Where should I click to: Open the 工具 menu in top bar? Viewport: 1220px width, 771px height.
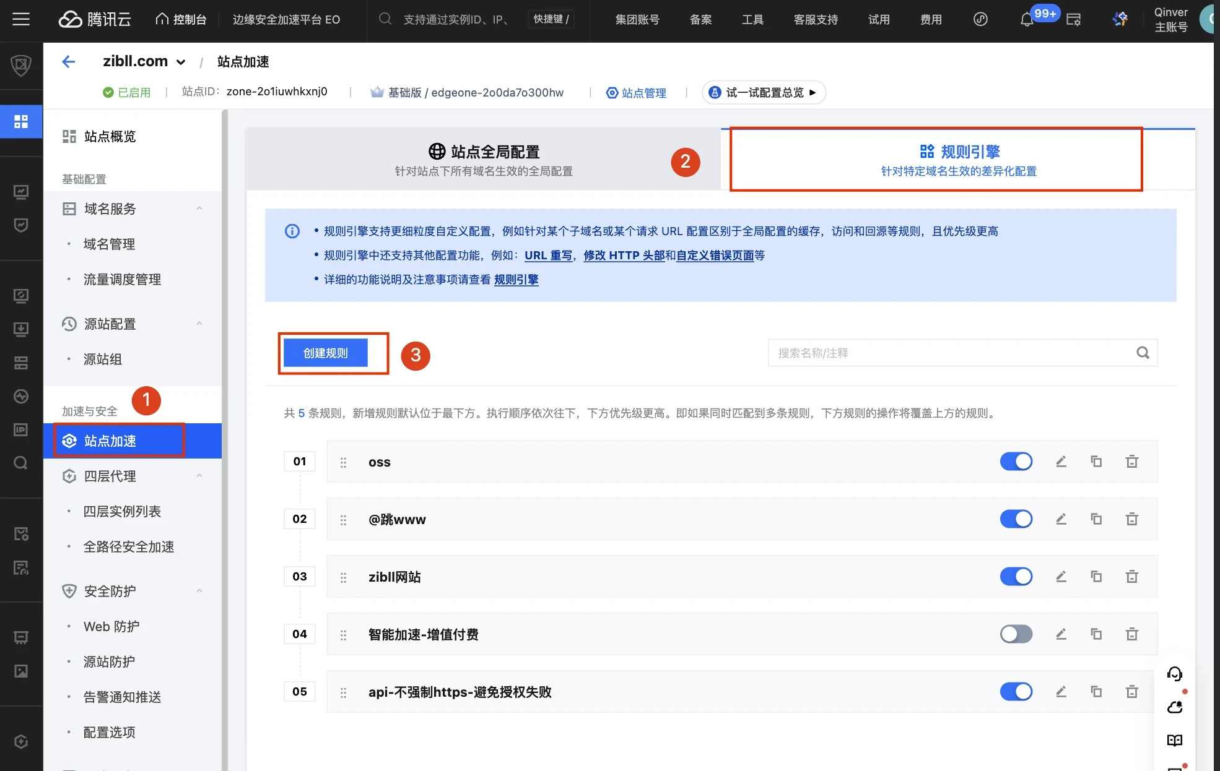[x=752, y=19]
